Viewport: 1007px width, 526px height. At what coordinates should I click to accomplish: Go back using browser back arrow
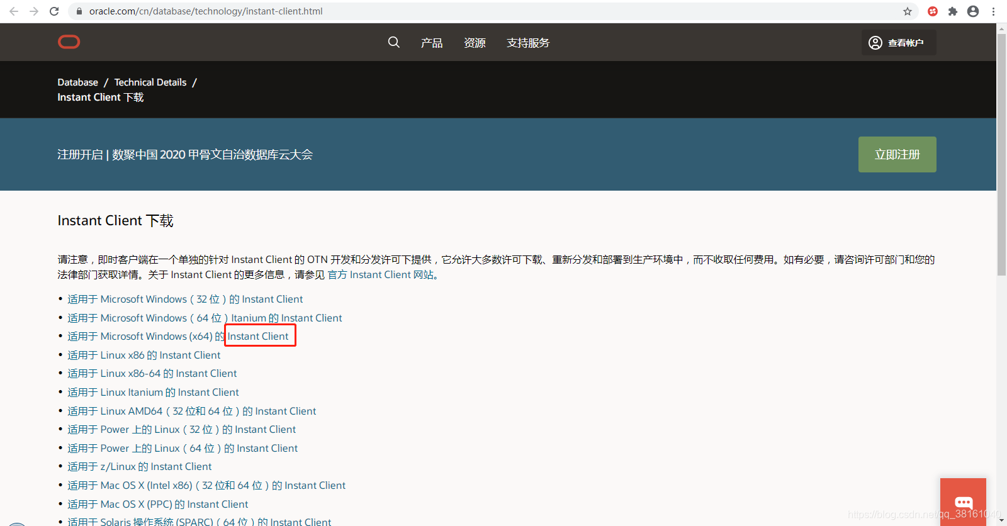coord(14,11)
